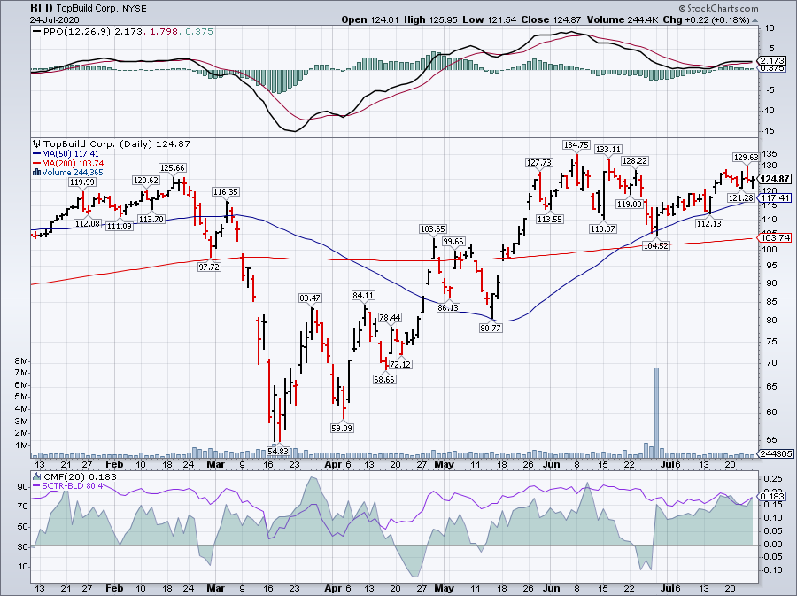The width and height of the screenshot is (797, 596).
Task: Click the 103.74 MA(200) tag on the right axis
Action: pos(774,238)
